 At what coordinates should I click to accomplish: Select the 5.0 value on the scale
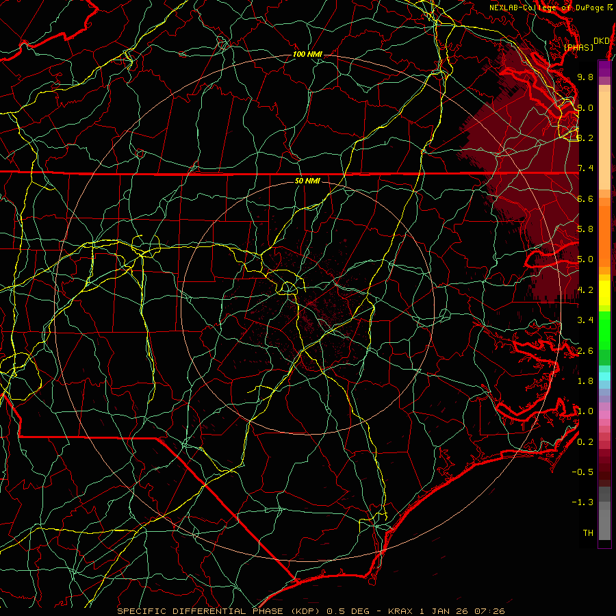click(585, 259)
